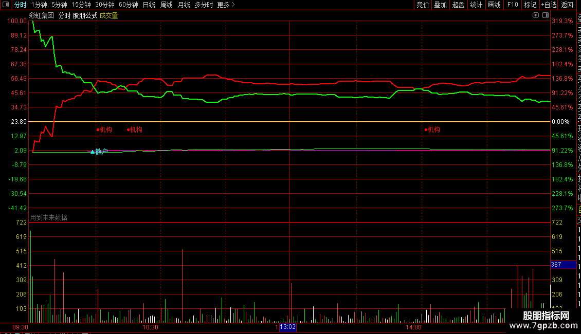
Task: Switch to the 5分钟 period
Action: click(x=59, y=5)
